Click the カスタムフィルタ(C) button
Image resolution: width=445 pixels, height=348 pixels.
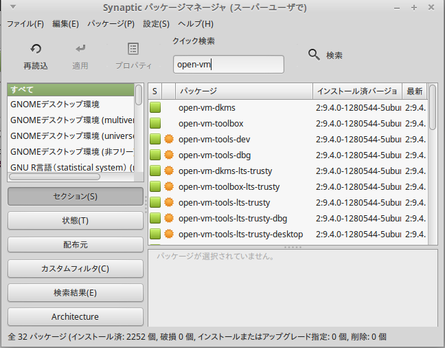76,269
